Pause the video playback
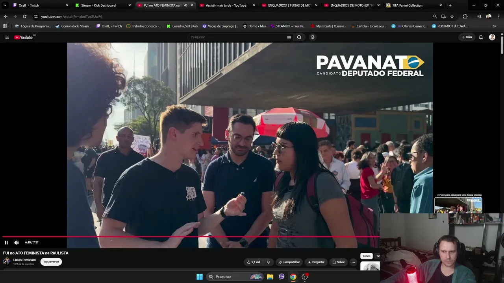This screenshot has height=283, width=504. click(x=6, y=243)
